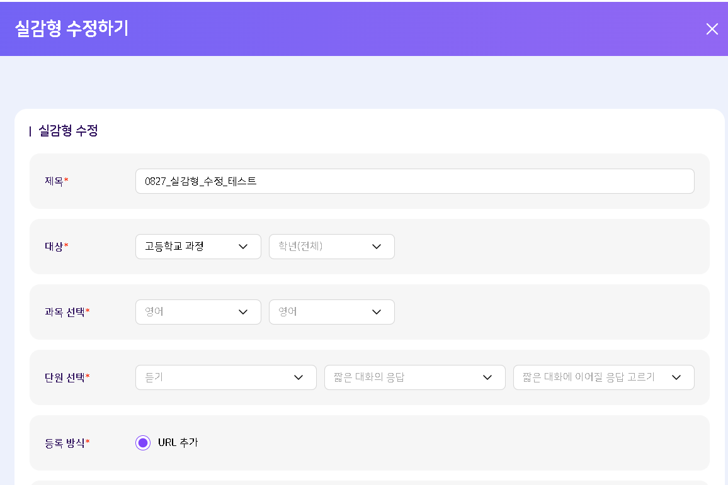Click the 제목 text input field
Viewport: 728px width, 485px height.
[x=414, y=181]
